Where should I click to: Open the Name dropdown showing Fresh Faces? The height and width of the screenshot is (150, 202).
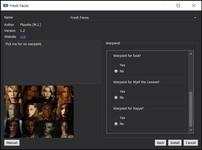[133, 17]
